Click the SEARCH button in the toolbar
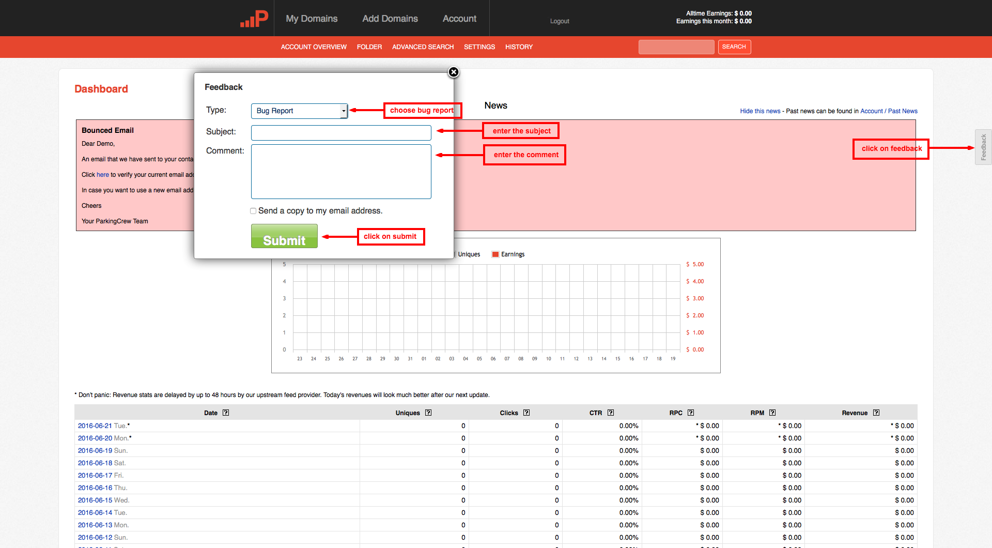Image resolution: width=992 pixels, height=548 pixels. [734, 47]
